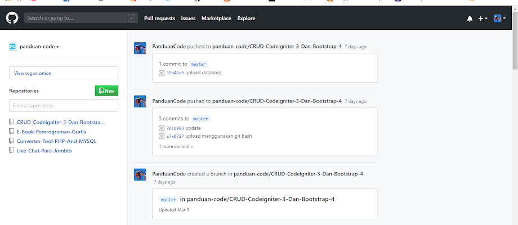Click the avatar icon beside commit 70cb983
The width and height of the screenshot is (518, 225).
(x=162, y=128)
